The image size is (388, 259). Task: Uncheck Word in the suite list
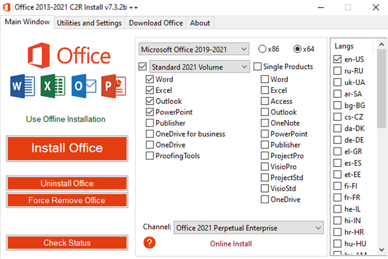[150, 79]
